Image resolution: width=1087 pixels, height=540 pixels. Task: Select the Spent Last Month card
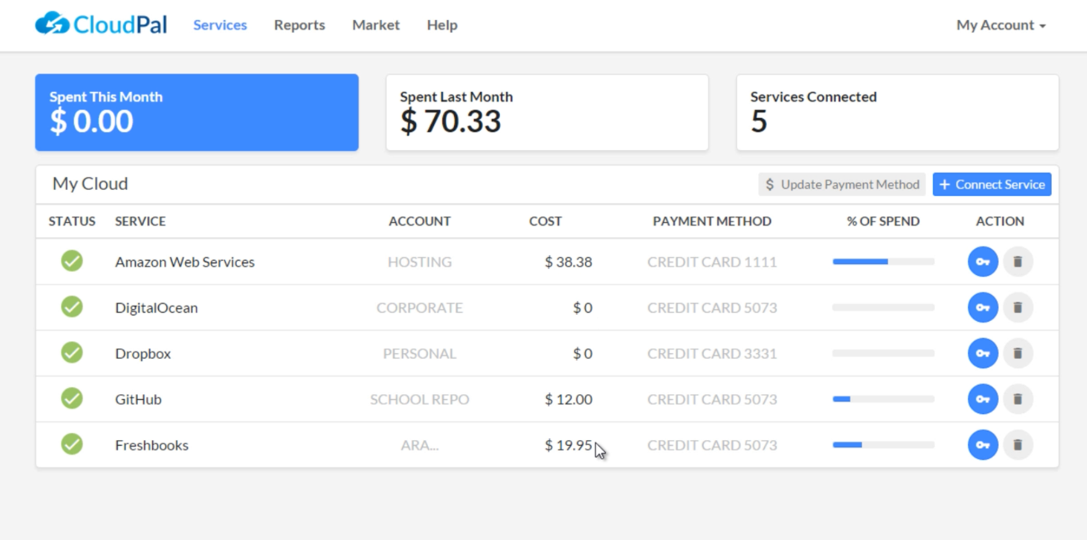point(547,112)
